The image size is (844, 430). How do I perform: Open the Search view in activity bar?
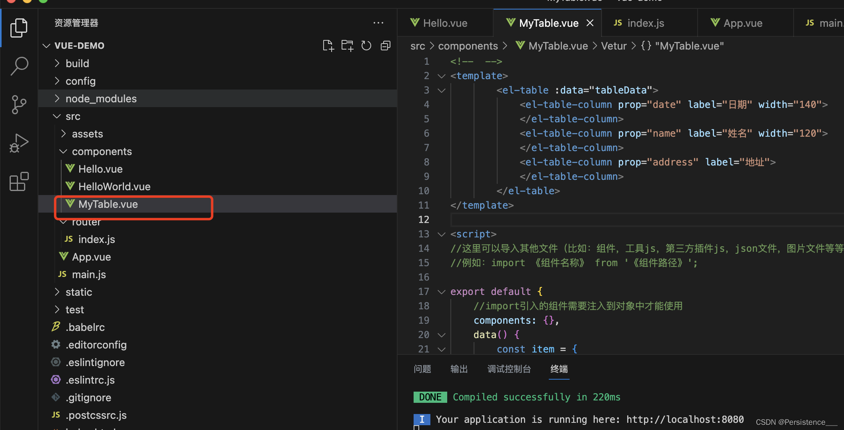pos(19,66)
